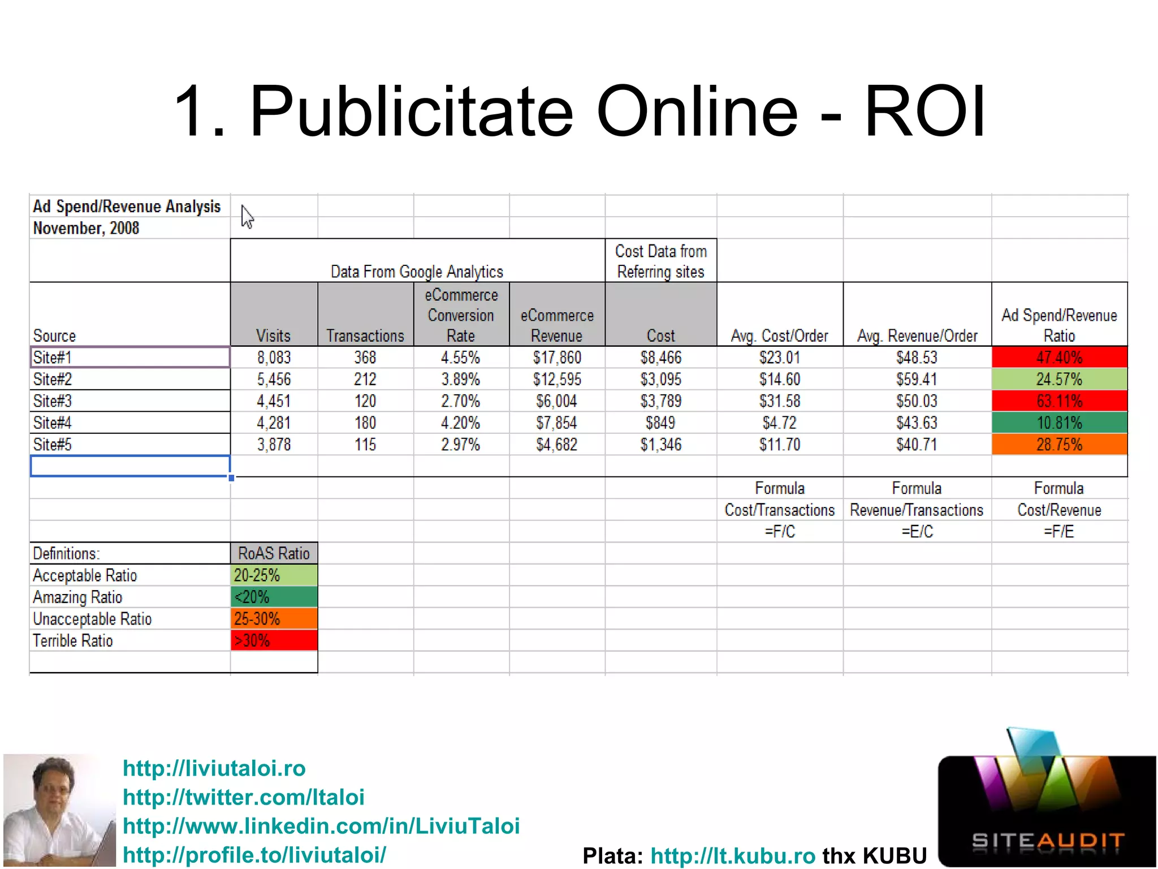Click the Amazing Ratio label
The height and width of the screenshot is (869, 1158).
[x=130, y=597]
